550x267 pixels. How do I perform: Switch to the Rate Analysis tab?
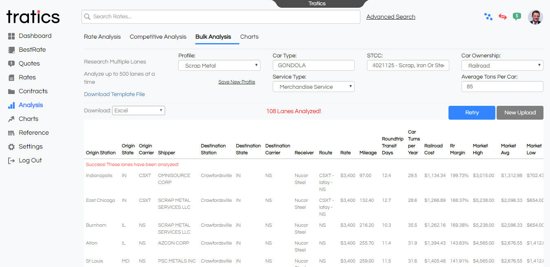coord(102,37)
